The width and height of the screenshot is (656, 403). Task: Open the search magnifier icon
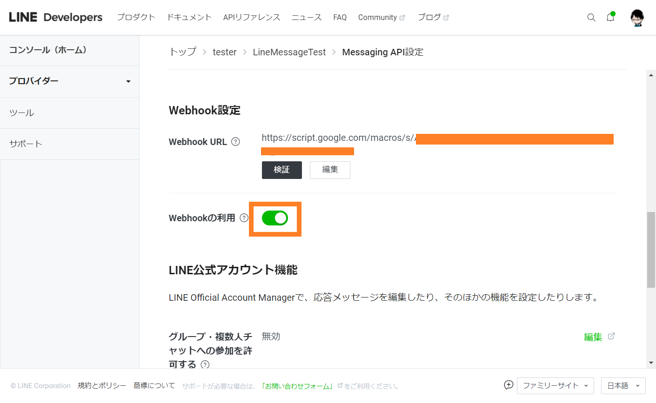pos(591,18)
